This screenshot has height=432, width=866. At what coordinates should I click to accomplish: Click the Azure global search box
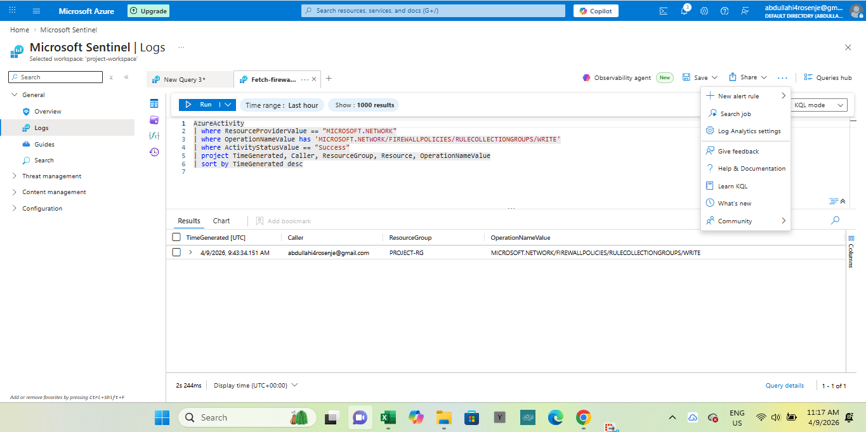433,11
